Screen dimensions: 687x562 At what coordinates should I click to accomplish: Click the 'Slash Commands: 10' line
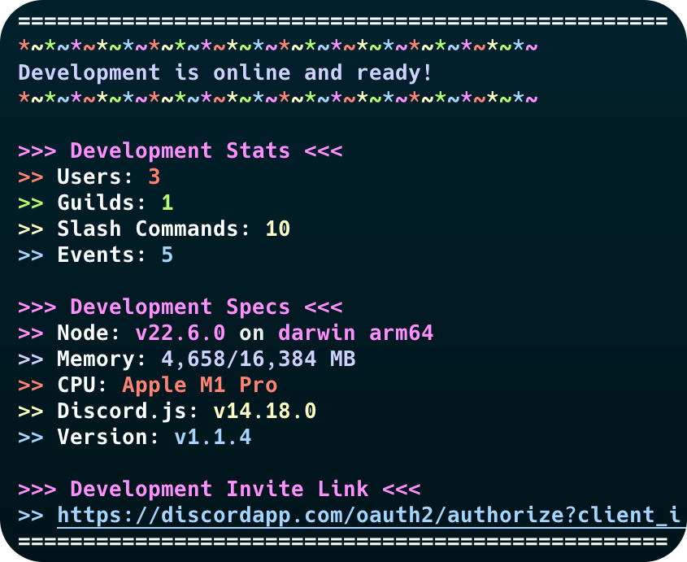[x=154, y=229]
